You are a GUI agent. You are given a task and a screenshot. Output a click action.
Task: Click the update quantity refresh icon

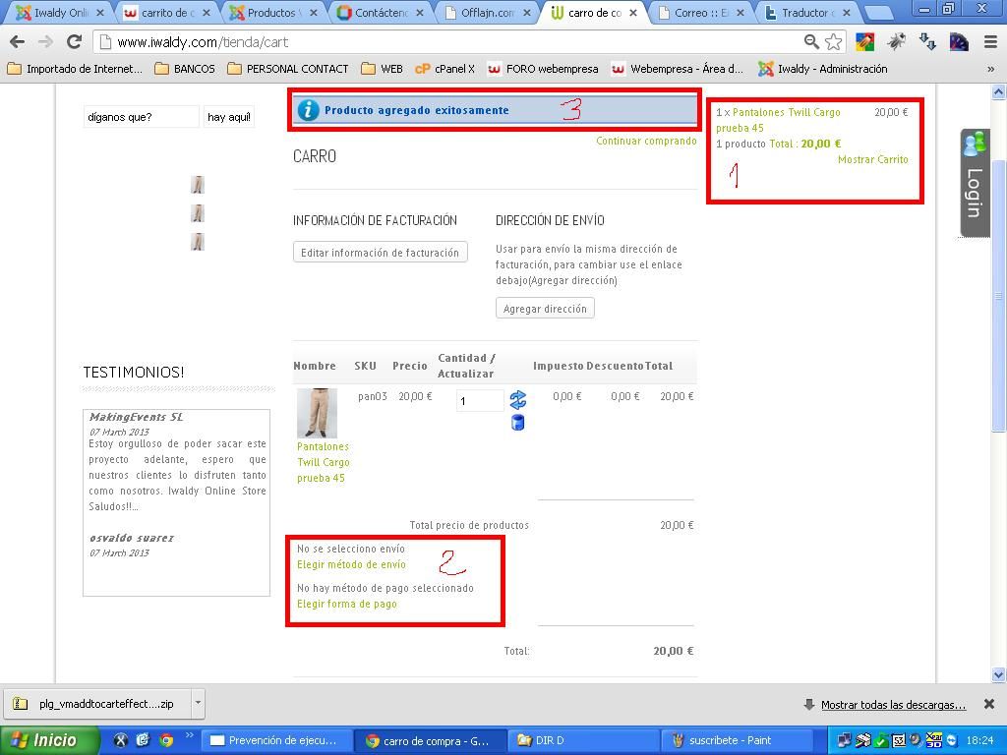517,400
